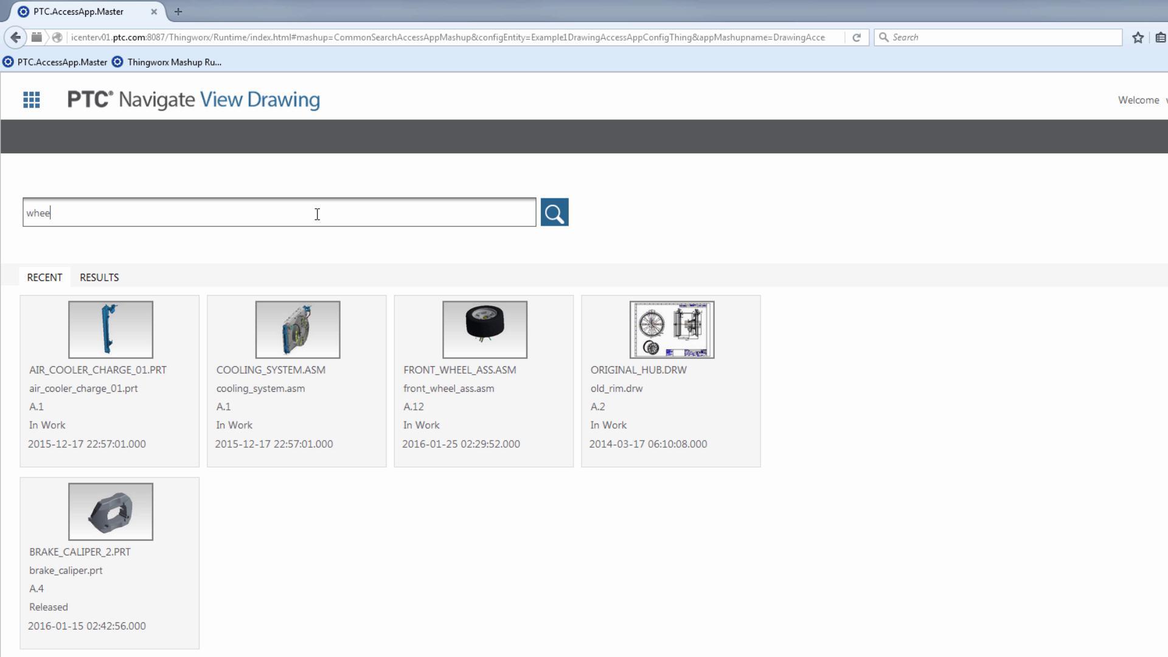1168x657 pixels.
Task: Open the ORIGINAL_HUB.DRW drawing thumbnail
Action: (672, 330)
